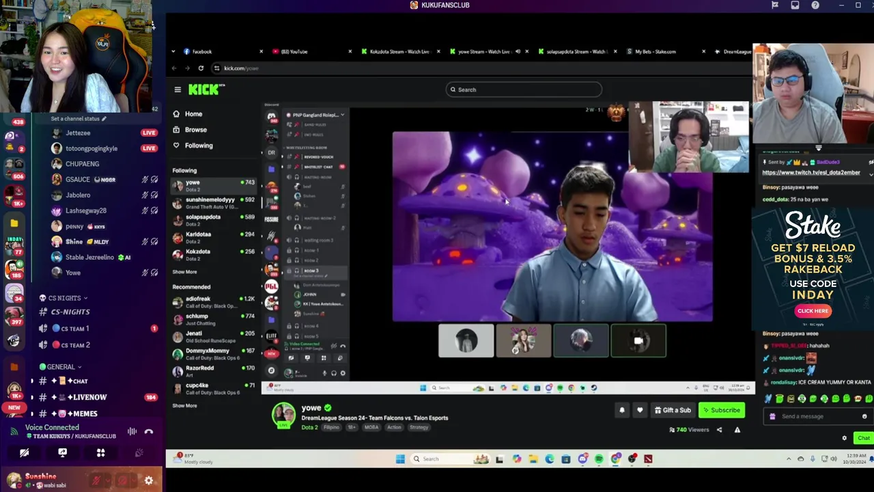Switch to Kokzdota Stream tab
Screen dimensions: 874x492
399,52
